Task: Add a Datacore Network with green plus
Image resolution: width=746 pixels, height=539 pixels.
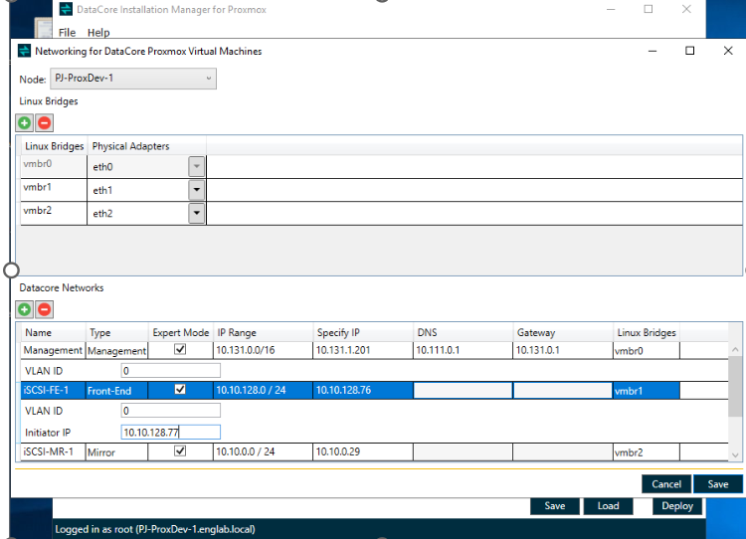Action: [24, 309]
